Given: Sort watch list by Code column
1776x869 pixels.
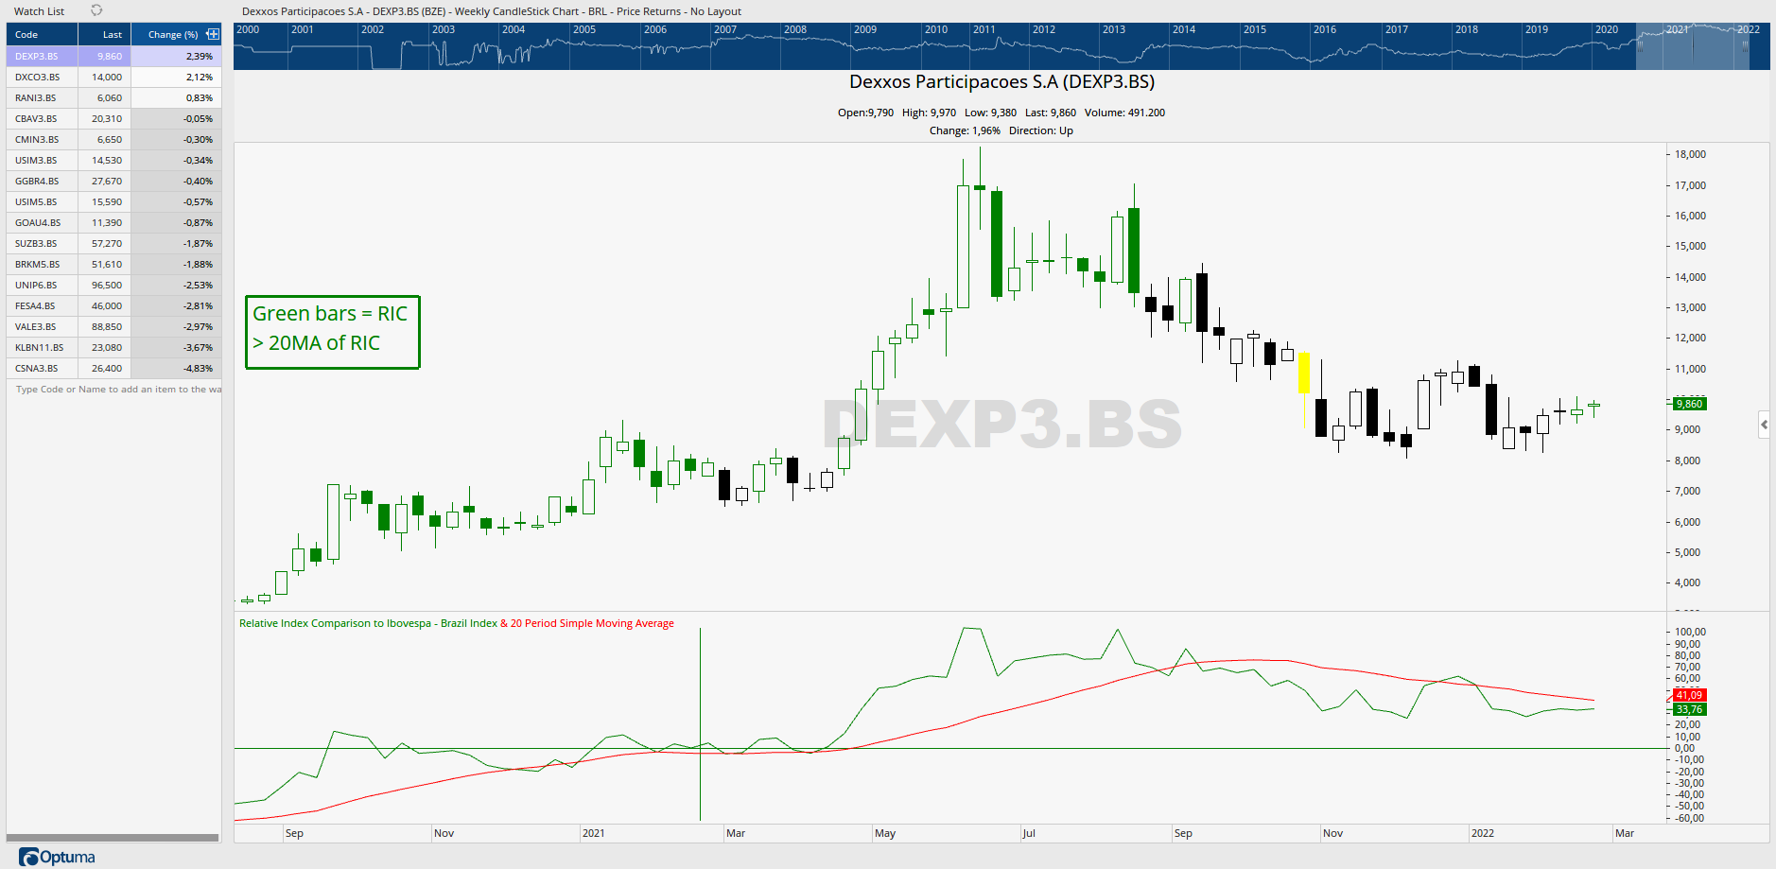Looking at the screenshot, I should click(26, 35).
